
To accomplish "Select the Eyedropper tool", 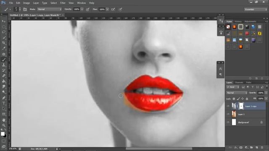I will (4, 48).
